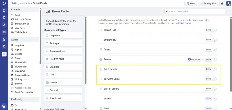Screen dimensions: 232x110
Task: Open the notifications bell icon
Action: 222,4
